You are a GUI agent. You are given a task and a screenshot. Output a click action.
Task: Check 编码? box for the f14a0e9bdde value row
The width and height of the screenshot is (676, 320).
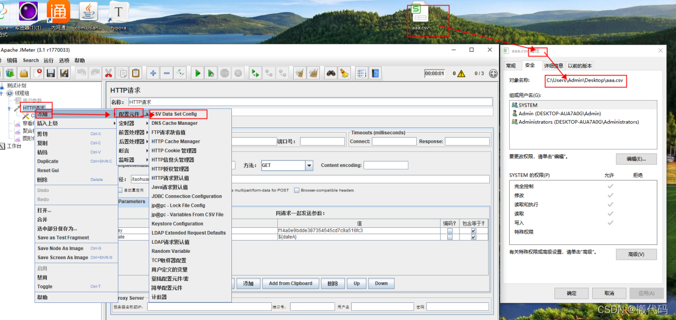tap(450, 231)
